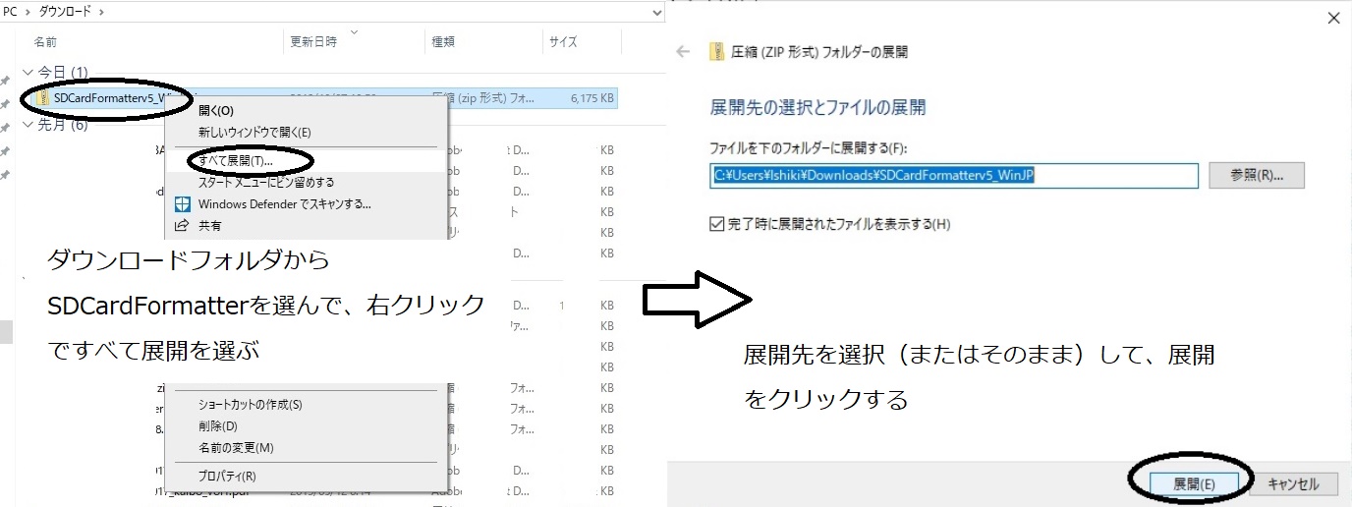Viewport: 1352px width, 507px height.
Task: Click the 圧縮 (zip 形式) type cell
Action: coord(483,98)
